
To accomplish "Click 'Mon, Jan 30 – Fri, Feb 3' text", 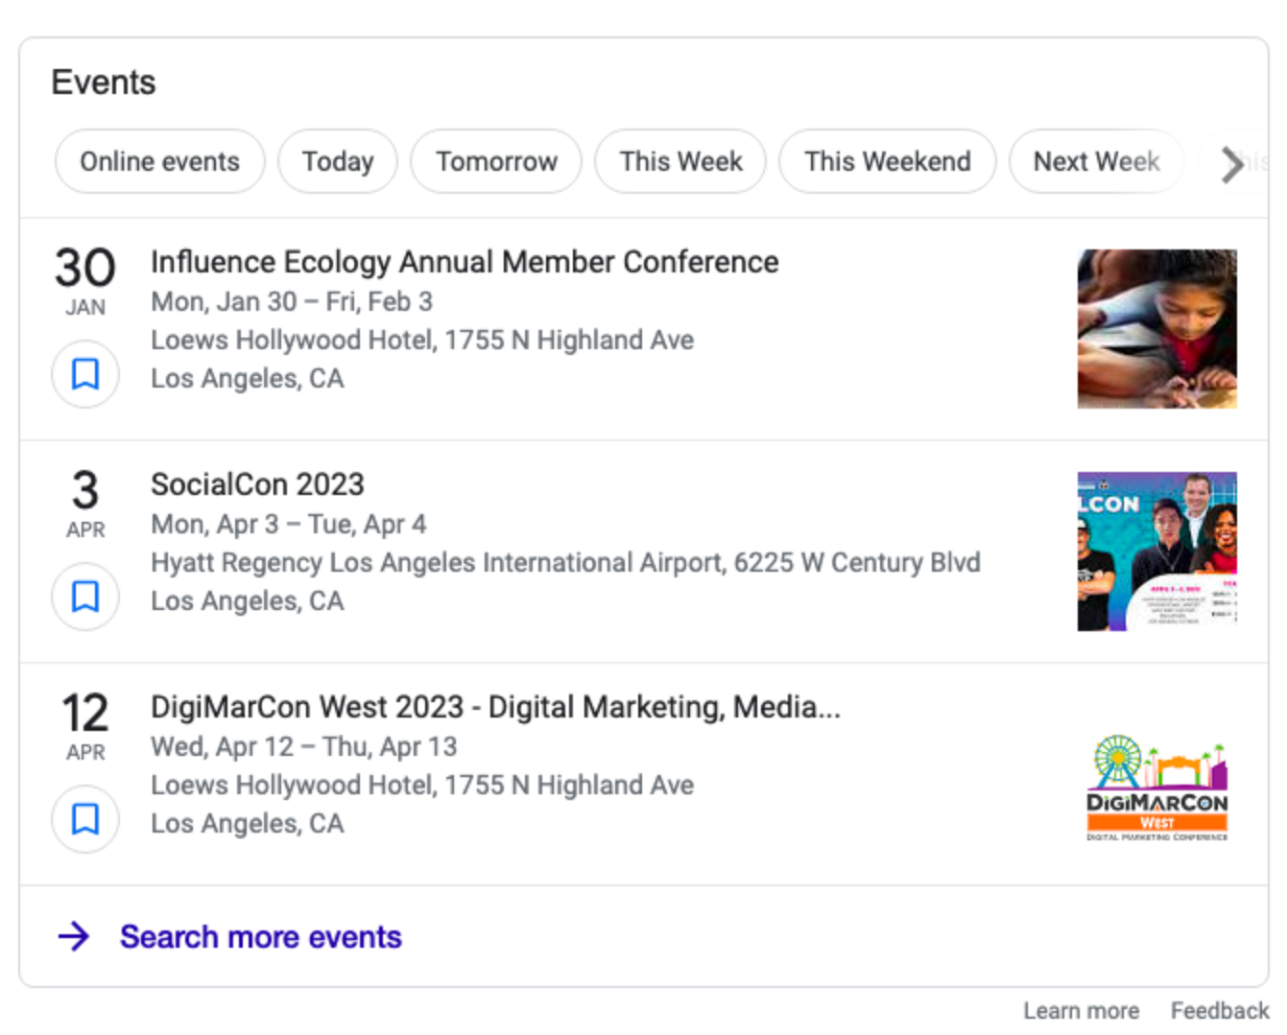I will pyautogui.click(x=292, y=301).
